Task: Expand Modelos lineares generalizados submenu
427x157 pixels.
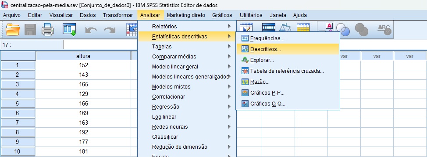Action: pyautogui.click(x=187, y=77)
